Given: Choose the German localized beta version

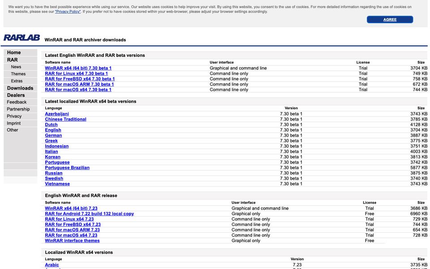Looking at the screenshot, I should coord(53,135).
